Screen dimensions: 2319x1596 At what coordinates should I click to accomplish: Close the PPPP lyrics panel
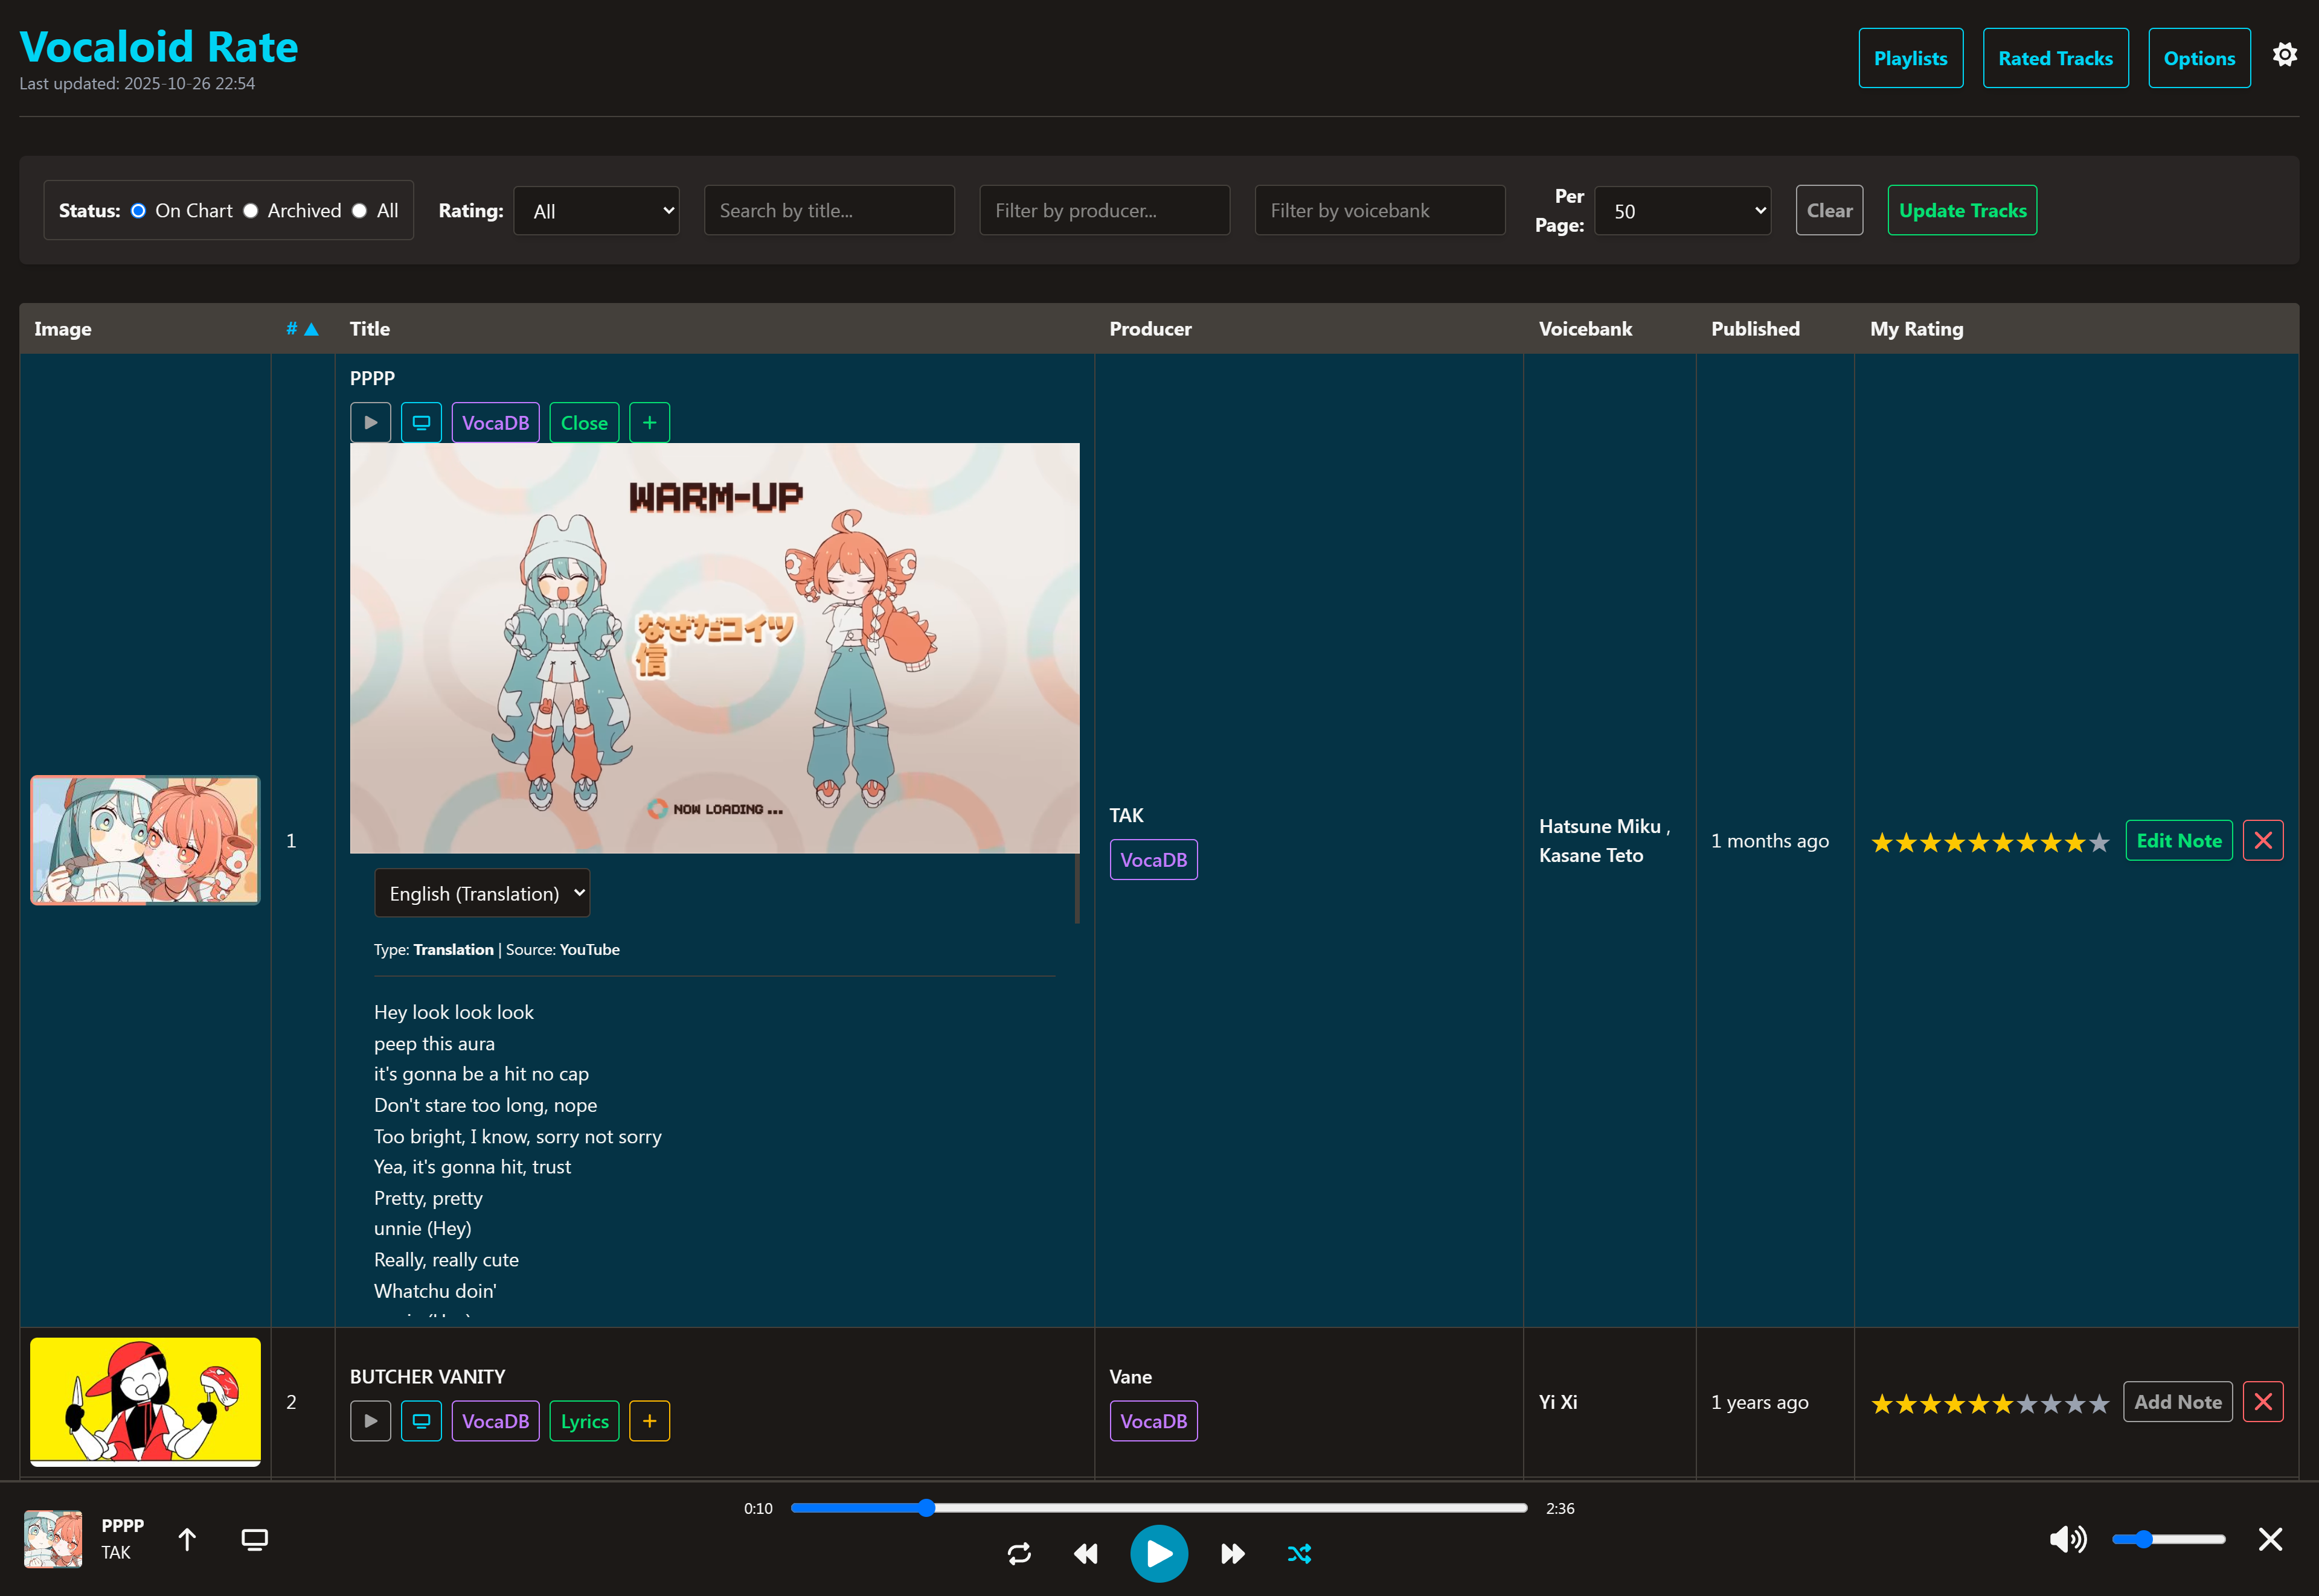coord(584,422)
